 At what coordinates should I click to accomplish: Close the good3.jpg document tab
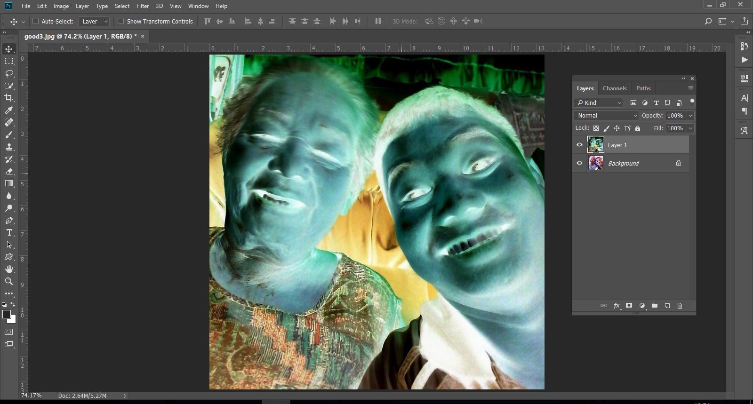143,36
